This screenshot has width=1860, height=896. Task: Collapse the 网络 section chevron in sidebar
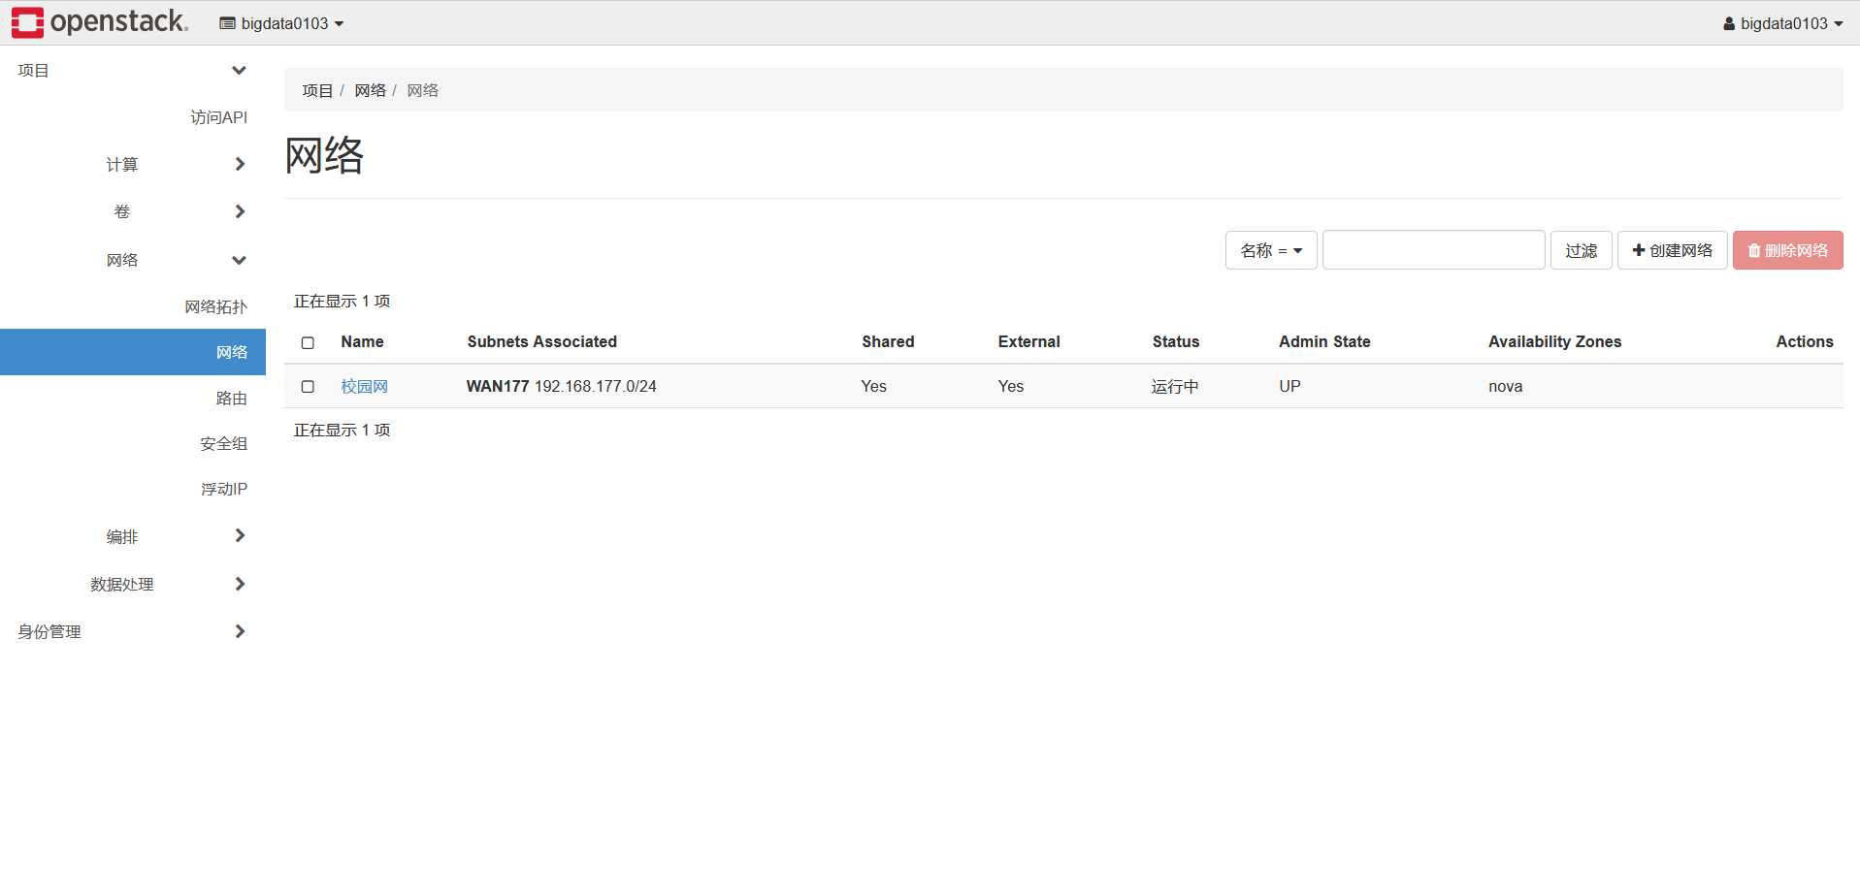(x=239, y=260)
